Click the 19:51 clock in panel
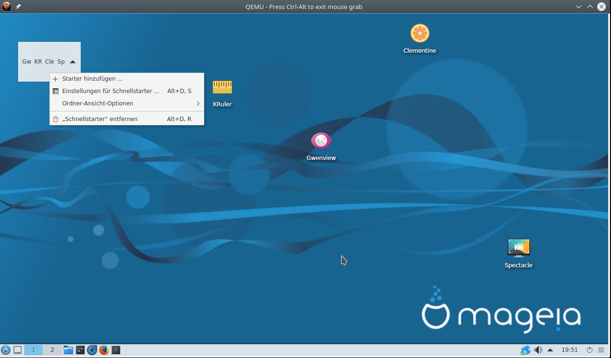Image resolution: width=611 pixels, height=358 pixels. tap(570, 350)
